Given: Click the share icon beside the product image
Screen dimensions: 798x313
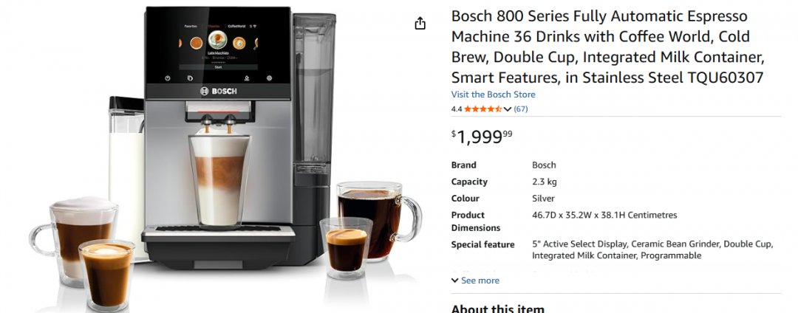Looking at the screenshot, I should [420, 24].
